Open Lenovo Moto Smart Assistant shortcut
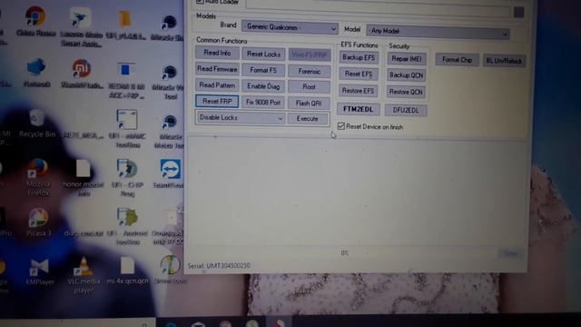 [x=81, y=26]
